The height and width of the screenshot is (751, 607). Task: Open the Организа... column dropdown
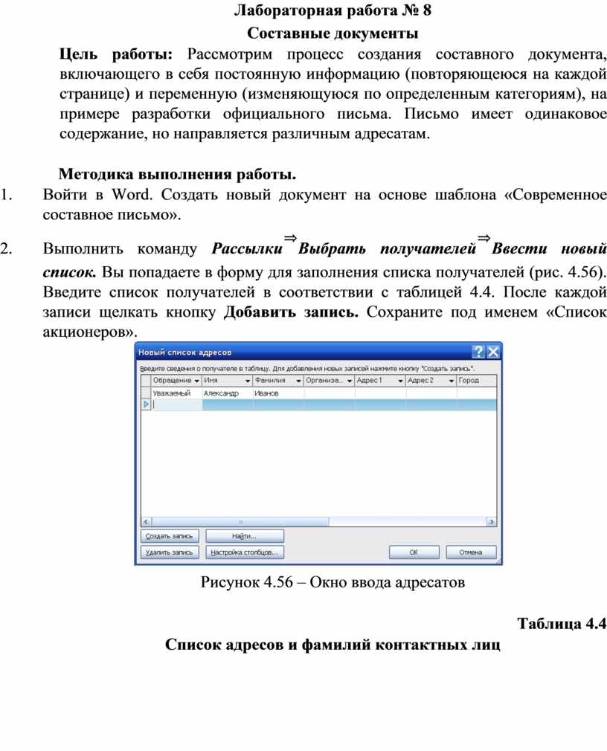(350, 381)
